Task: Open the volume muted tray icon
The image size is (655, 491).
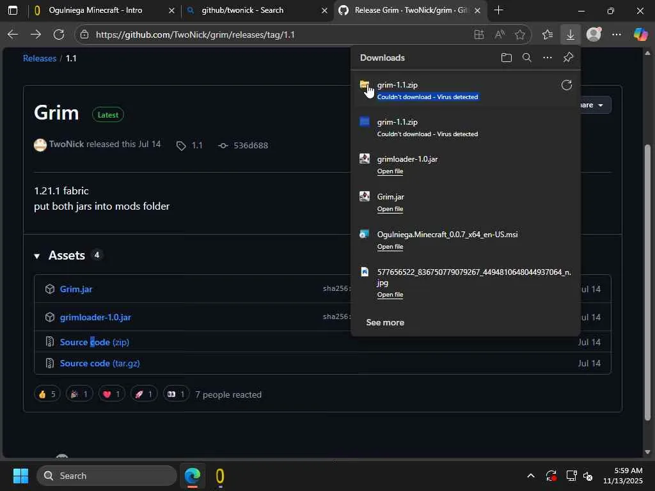Action: click(x=588, y=476)
